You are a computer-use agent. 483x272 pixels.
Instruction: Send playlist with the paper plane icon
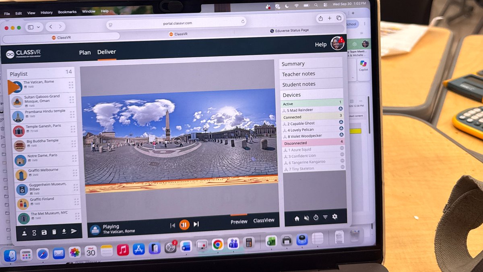(74, 231)
